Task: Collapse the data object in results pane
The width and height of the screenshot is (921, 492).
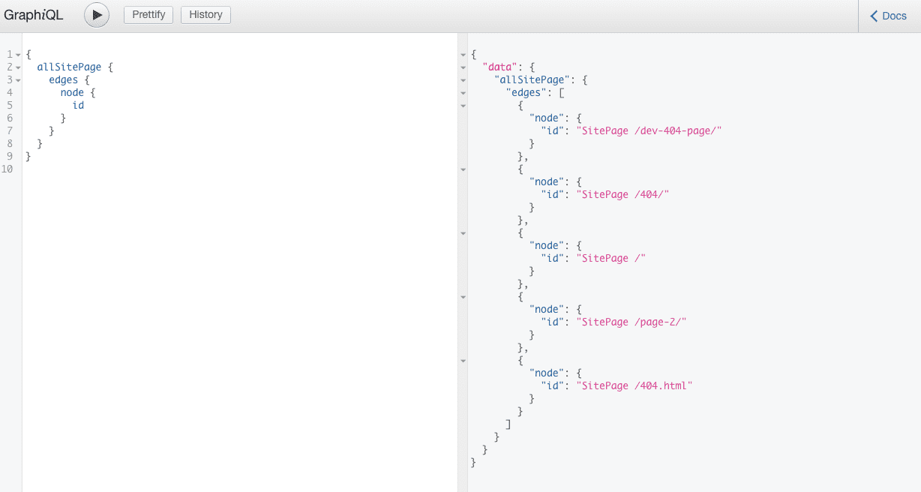Action: 463,67
